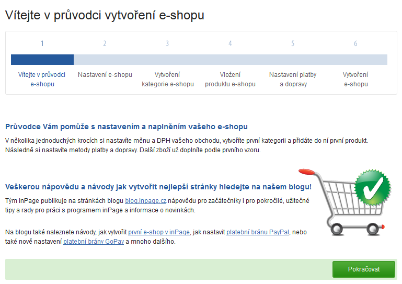This screenshot has height=284, width=402.
Task: Select the 'Vložení produktu e-shopu' step label
Action: point(230,79)
